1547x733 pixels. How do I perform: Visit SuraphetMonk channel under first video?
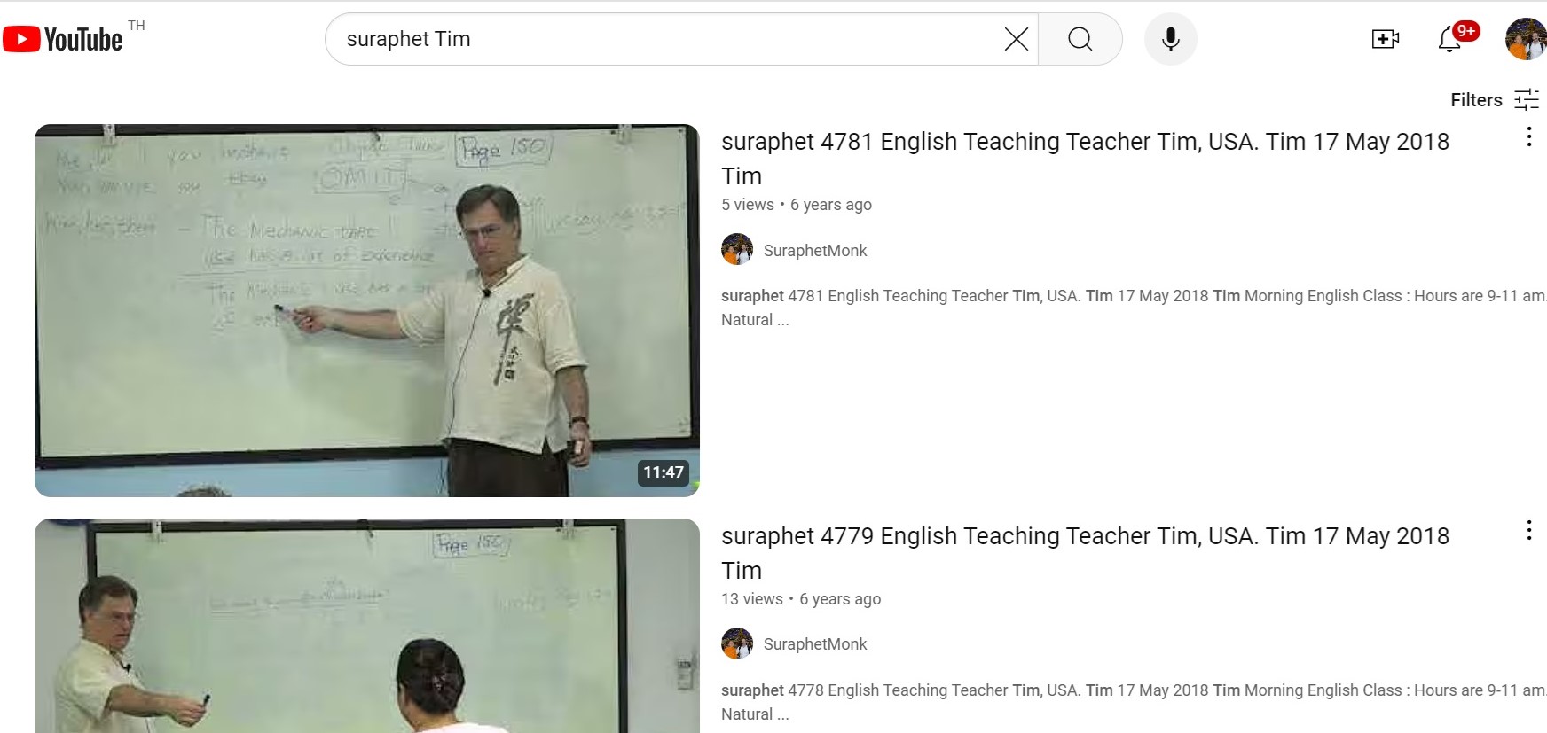[815, 251]
